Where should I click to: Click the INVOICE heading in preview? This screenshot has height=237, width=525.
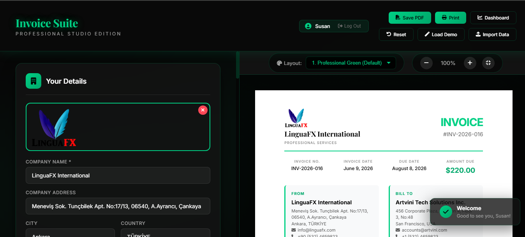[x=462, y=122]
